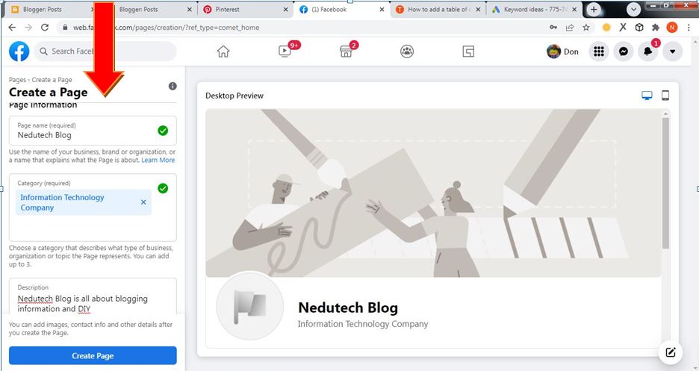Open Messenger chat icon
The width and height of the screenshot is (699, 371).
pyautogui.click(x=624, y=52)
